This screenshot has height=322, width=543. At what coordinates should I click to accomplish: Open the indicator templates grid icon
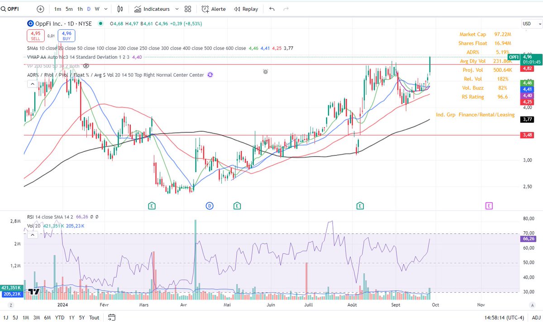[x=188, y=9]
